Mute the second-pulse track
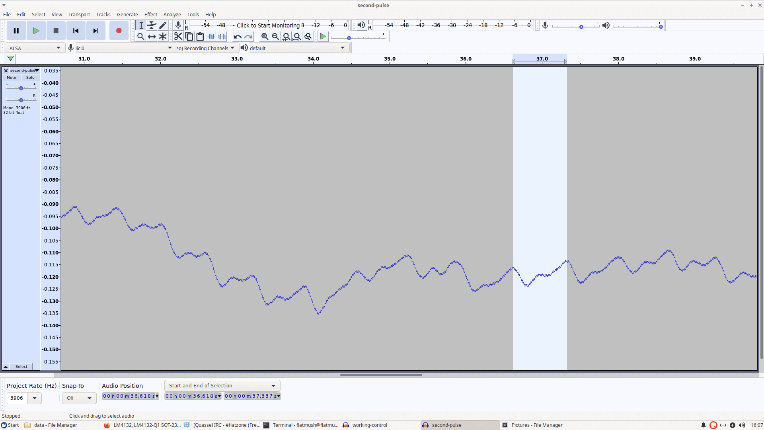 [x=12, y=78]
